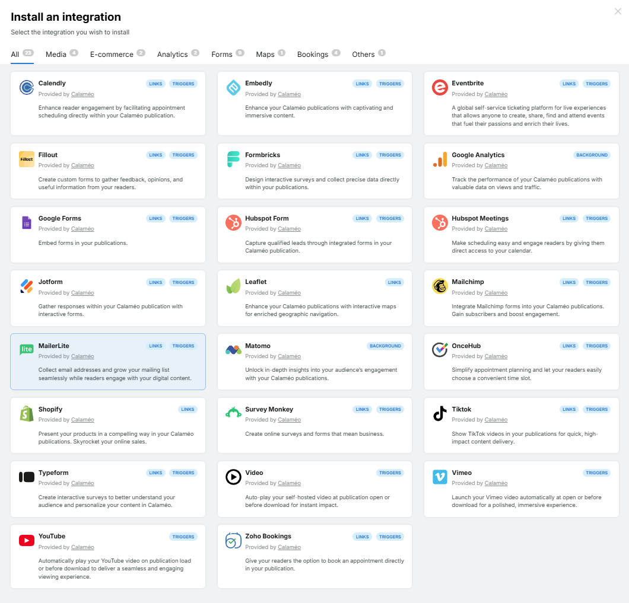Click TRIGGERS tag on YouTube card

(183, 537)
